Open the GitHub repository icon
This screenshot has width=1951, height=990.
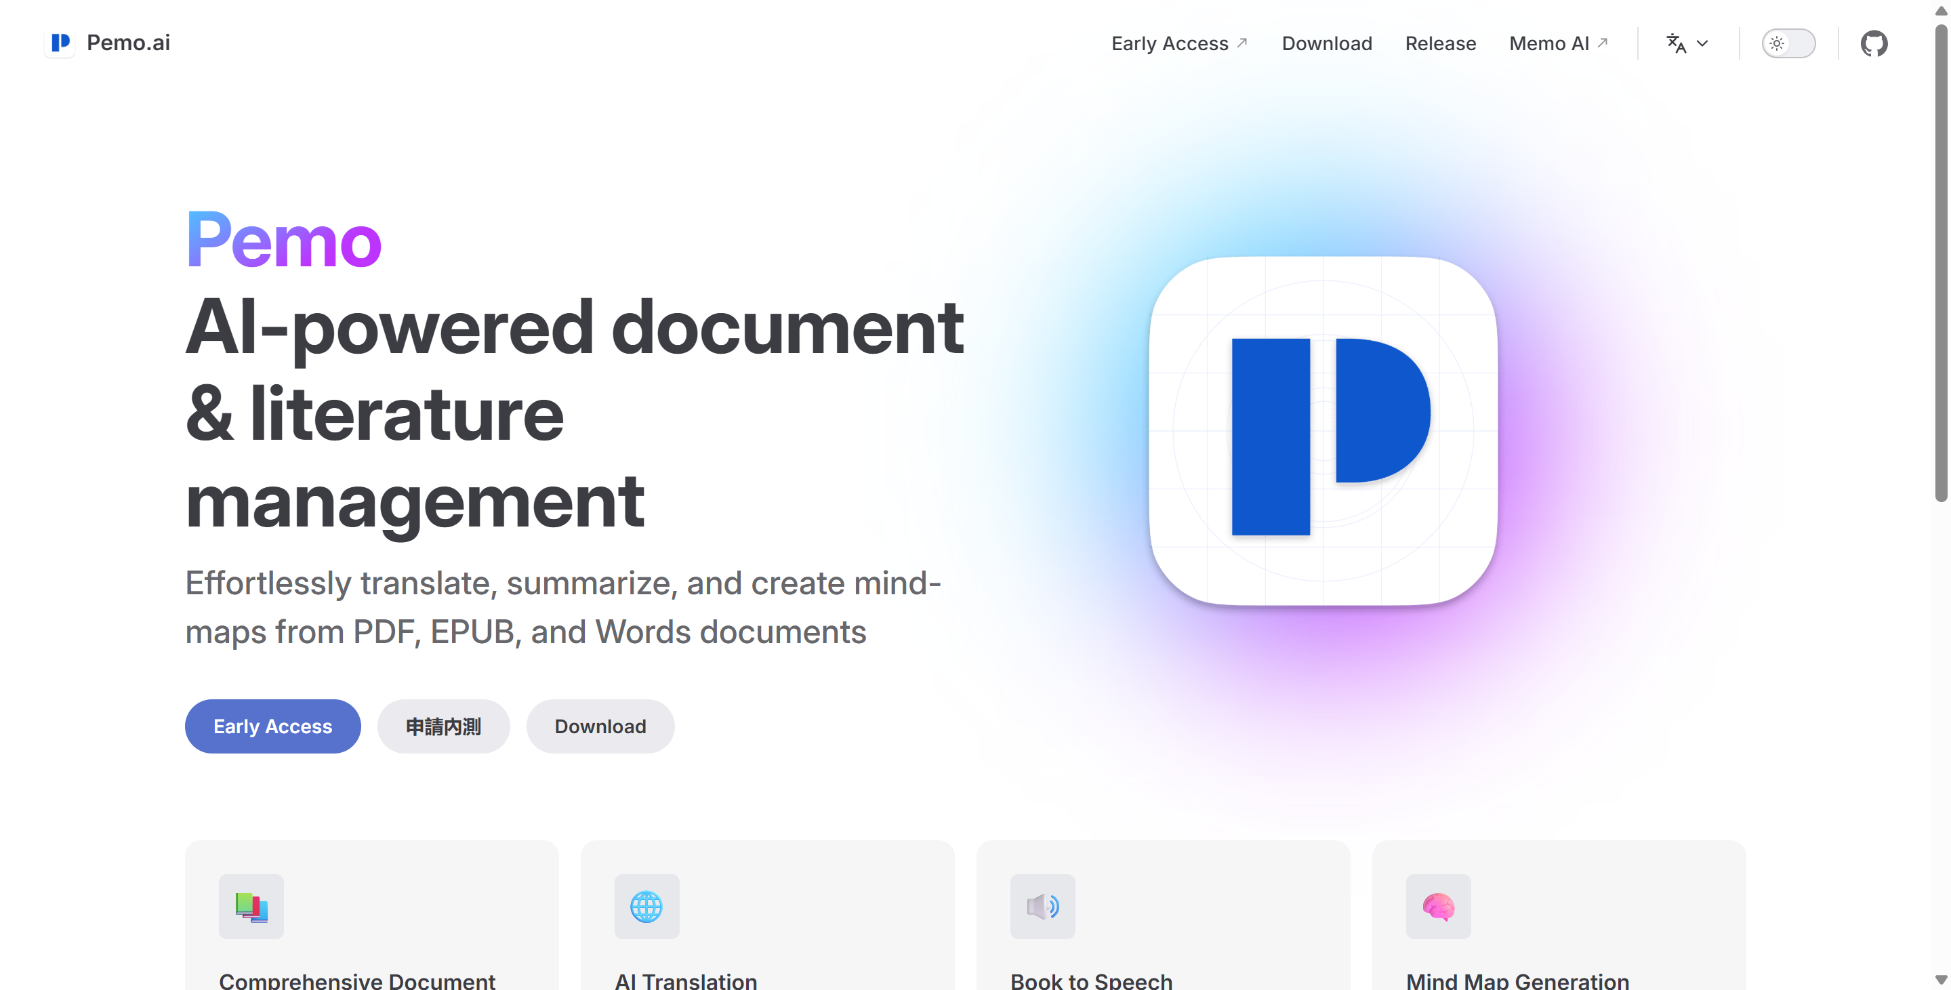pyautogui.click(x=1874, y=43)
